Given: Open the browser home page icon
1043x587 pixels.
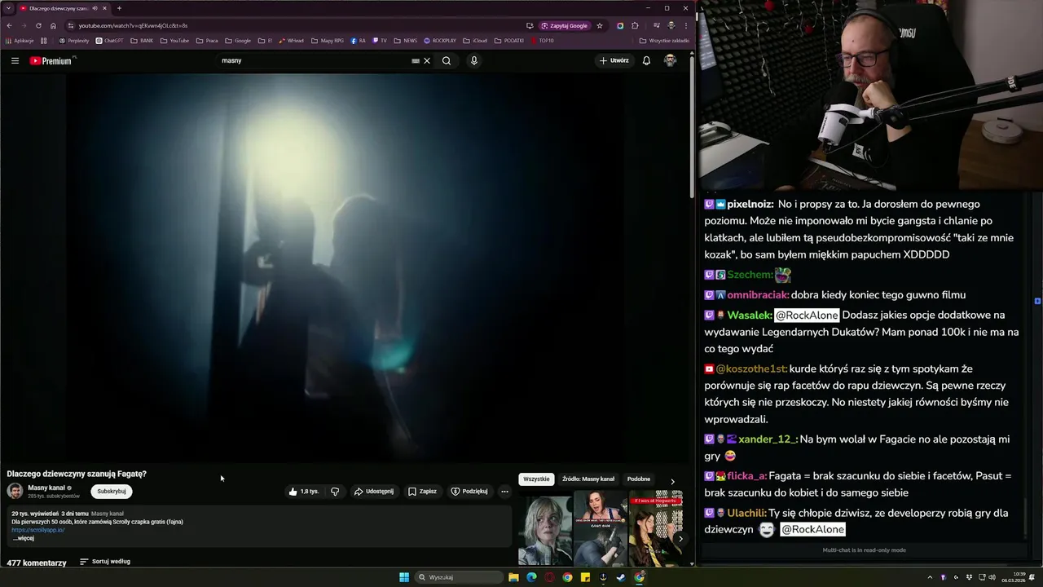Looking at the screenshot, I should pos(53,25).
